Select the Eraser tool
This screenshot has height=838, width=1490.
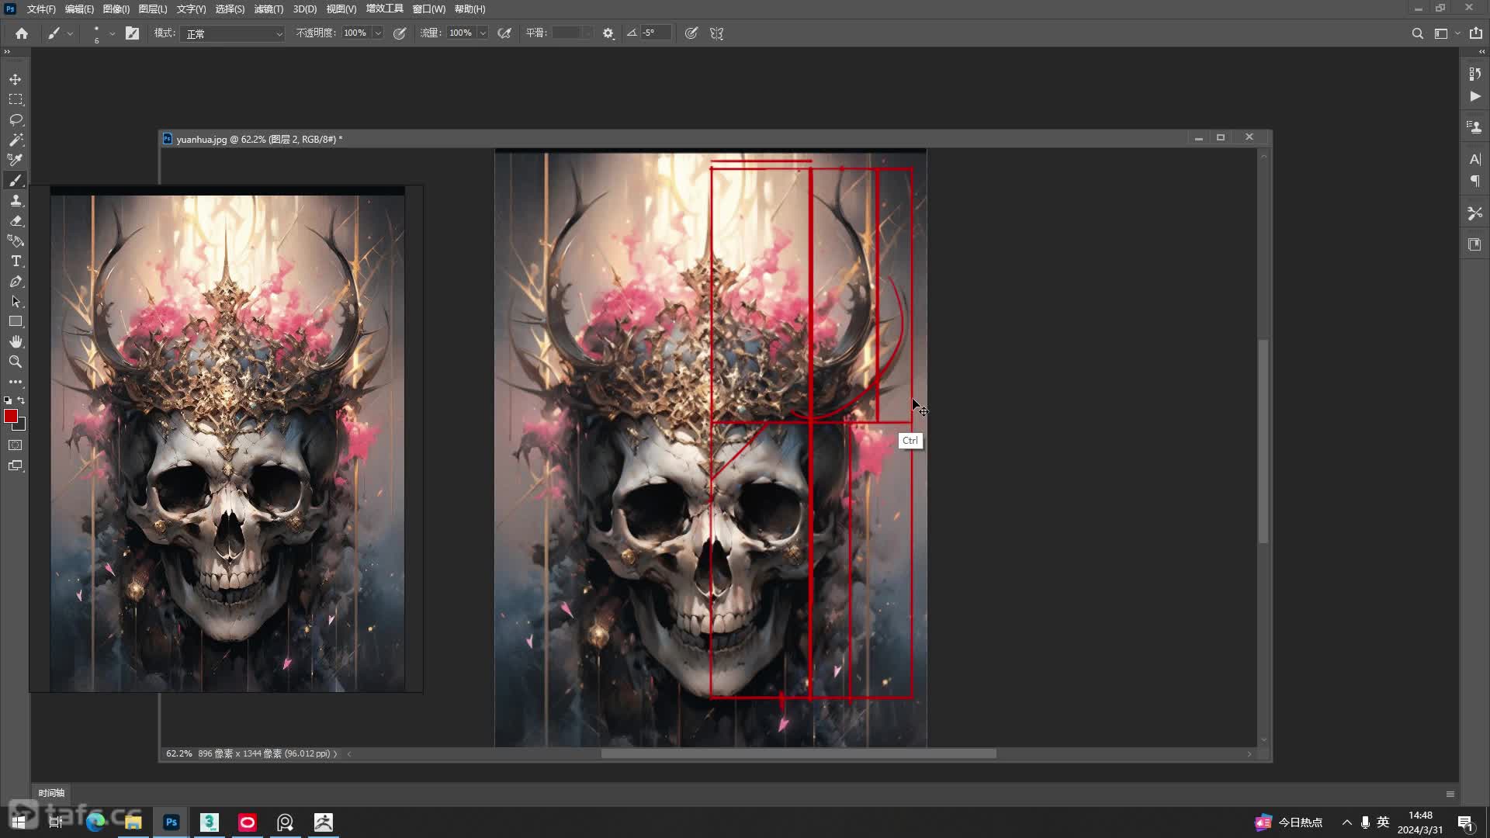coord(16,220)
